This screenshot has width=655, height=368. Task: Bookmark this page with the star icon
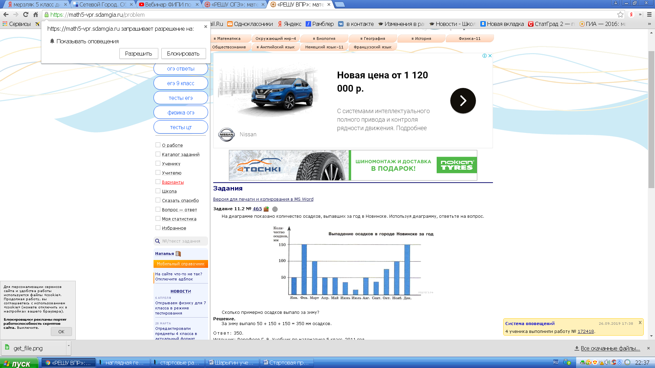tap(620, 15)
